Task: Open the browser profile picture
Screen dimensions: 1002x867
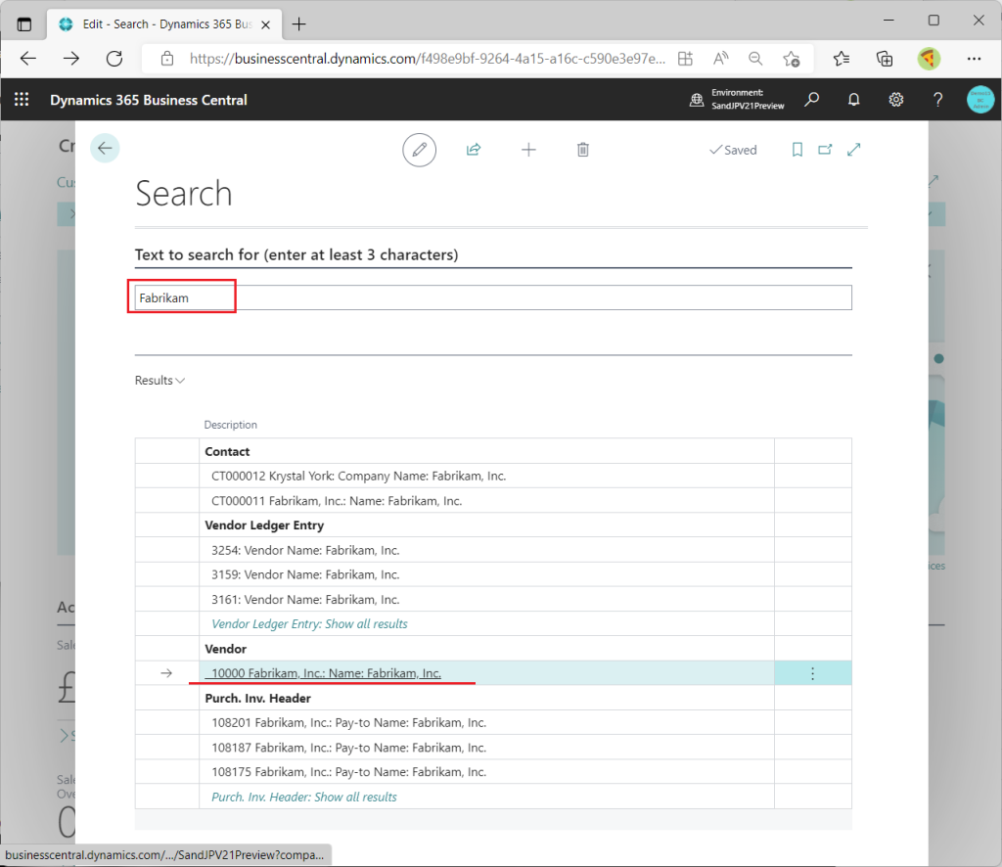Action: coord(929,59)
